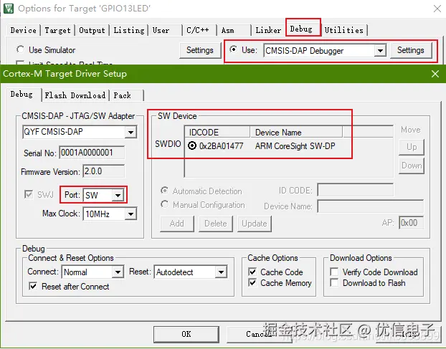Select the Debug tab in Options window
This screenshot has height=349, width=446.
point(301,29)
